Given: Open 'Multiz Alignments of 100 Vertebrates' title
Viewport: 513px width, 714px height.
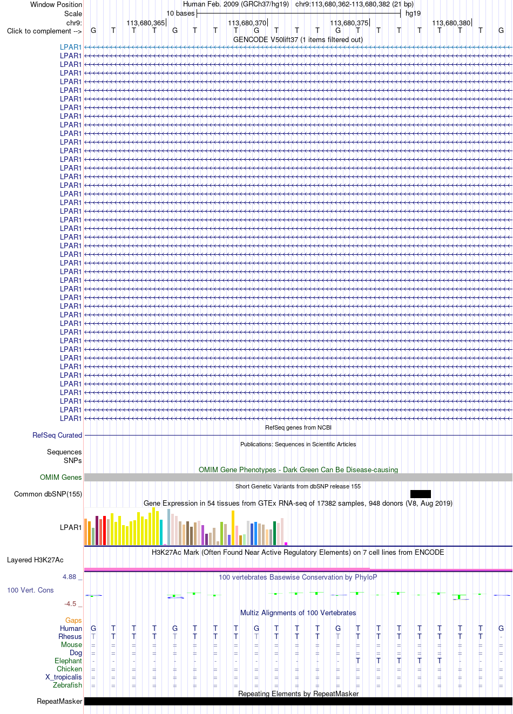Looking at the screenshot, I should (298, 613).
